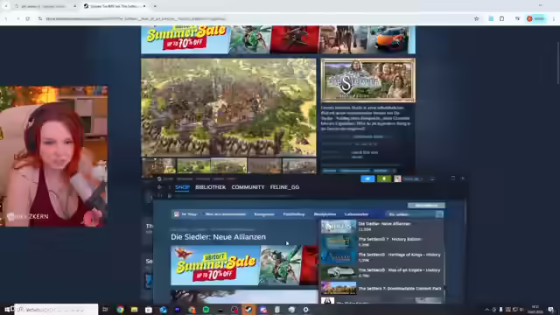Click the blue Steam announcements button

pos(367,178)
